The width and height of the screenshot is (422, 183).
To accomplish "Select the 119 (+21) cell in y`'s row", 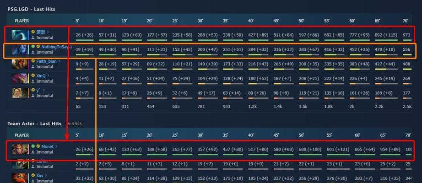I will [x=309, y=93].
